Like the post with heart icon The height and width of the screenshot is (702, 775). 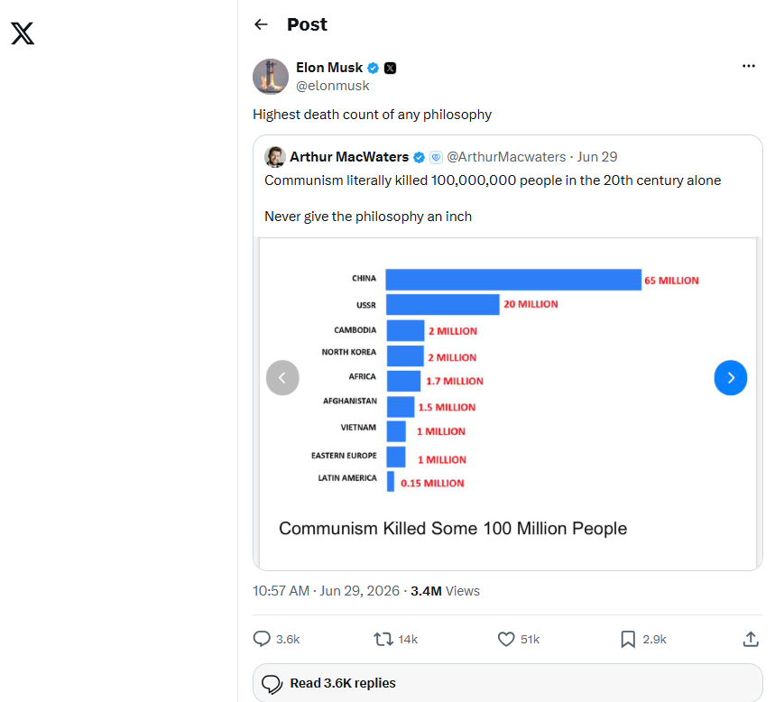(505, 639)
